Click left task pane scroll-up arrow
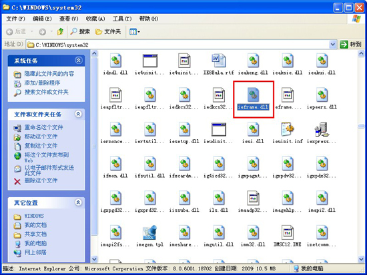Screen dimensions: 367x275 94,53
